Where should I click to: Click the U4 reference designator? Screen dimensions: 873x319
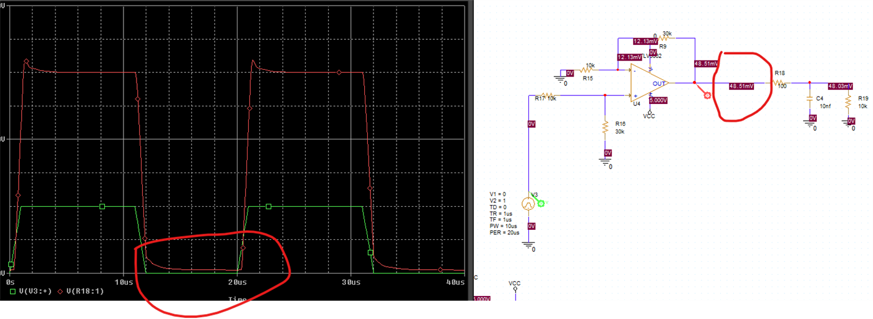[637, 104]
